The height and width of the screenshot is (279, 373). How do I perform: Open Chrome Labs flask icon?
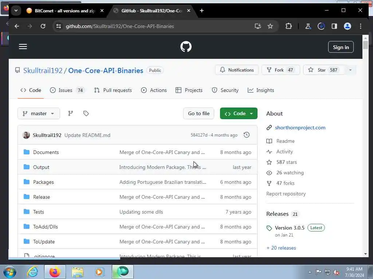[x=308, y=26]
